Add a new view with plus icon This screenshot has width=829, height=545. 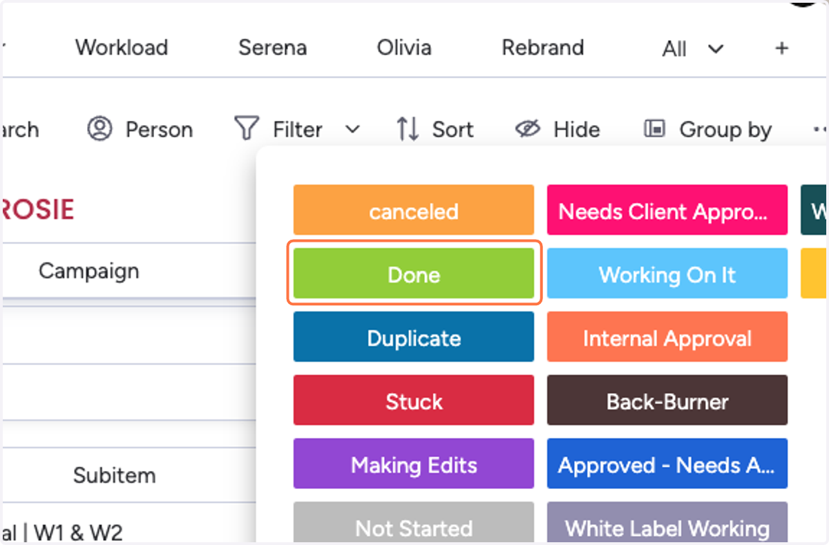coord(781,48)
